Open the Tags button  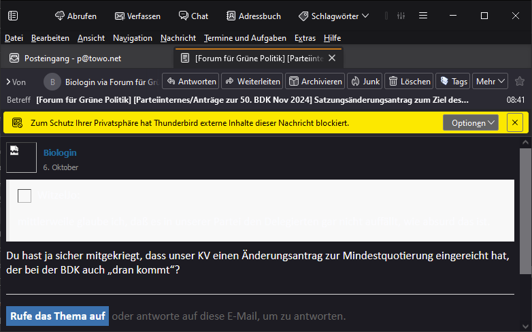pyautogui.click(x=453, y=82)
